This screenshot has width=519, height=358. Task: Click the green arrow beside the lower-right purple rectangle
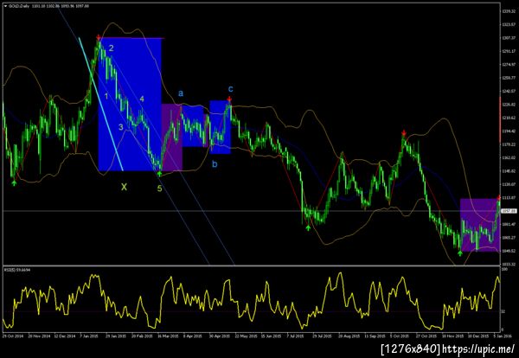pos(460,253)
